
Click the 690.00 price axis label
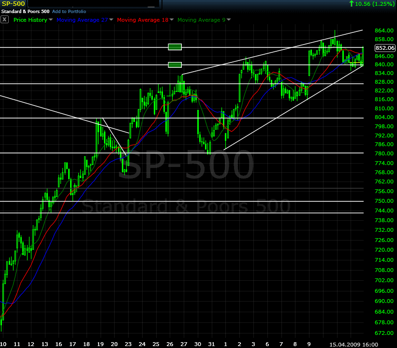[x=384, y=301]
